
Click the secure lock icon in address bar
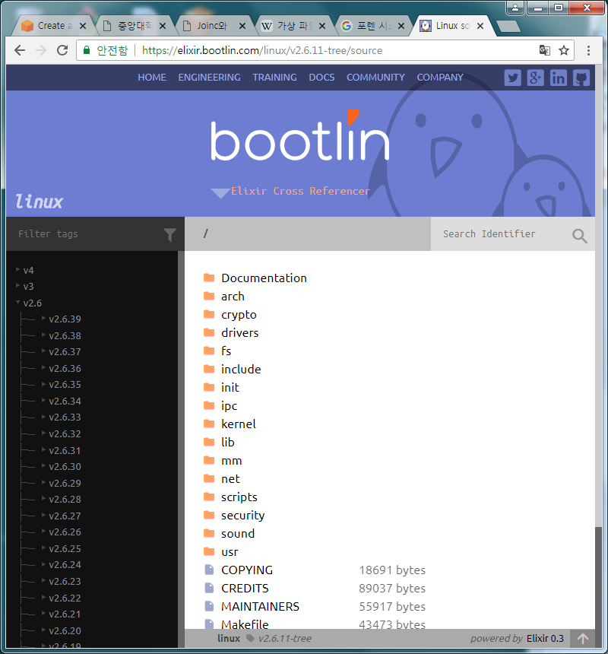click(x=87, y=50)
